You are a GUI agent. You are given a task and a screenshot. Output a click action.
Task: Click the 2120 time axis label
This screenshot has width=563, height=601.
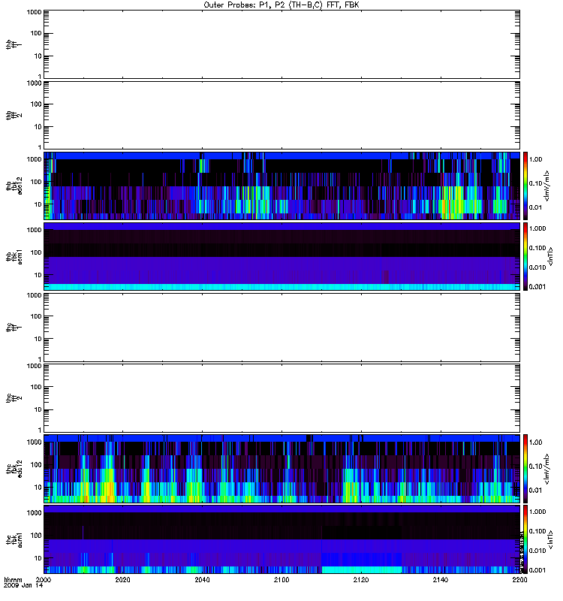click(x=361, y=580)
